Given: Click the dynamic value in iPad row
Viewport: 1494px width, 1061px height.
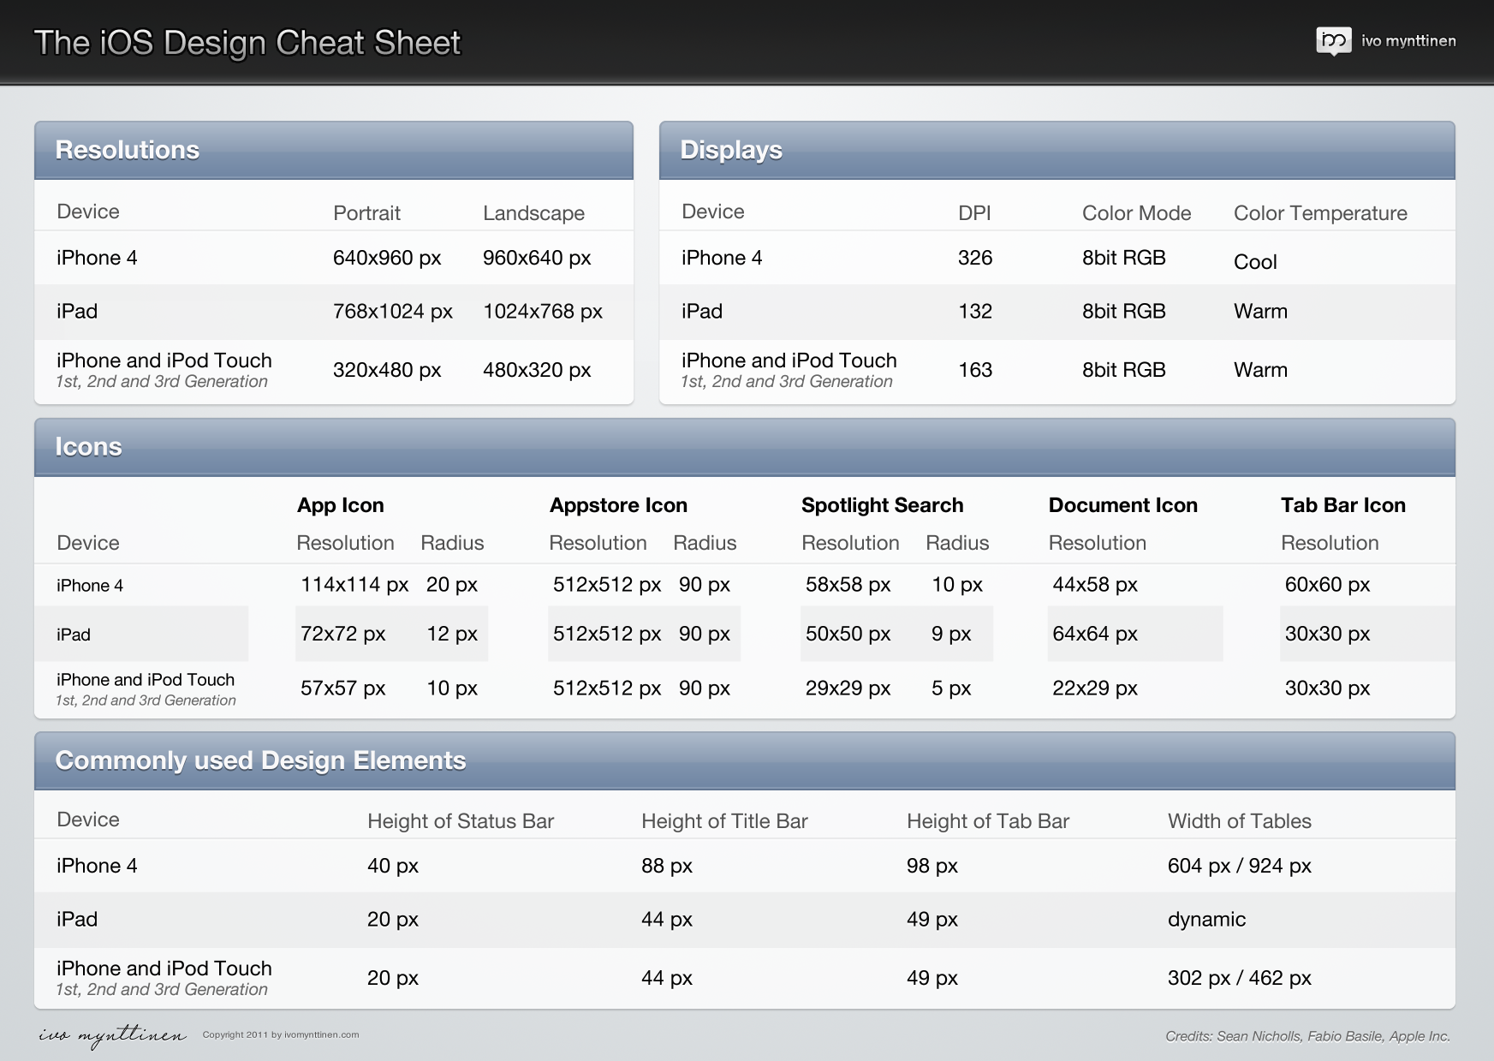Looking at the screenshot, I should [1206, 919].
